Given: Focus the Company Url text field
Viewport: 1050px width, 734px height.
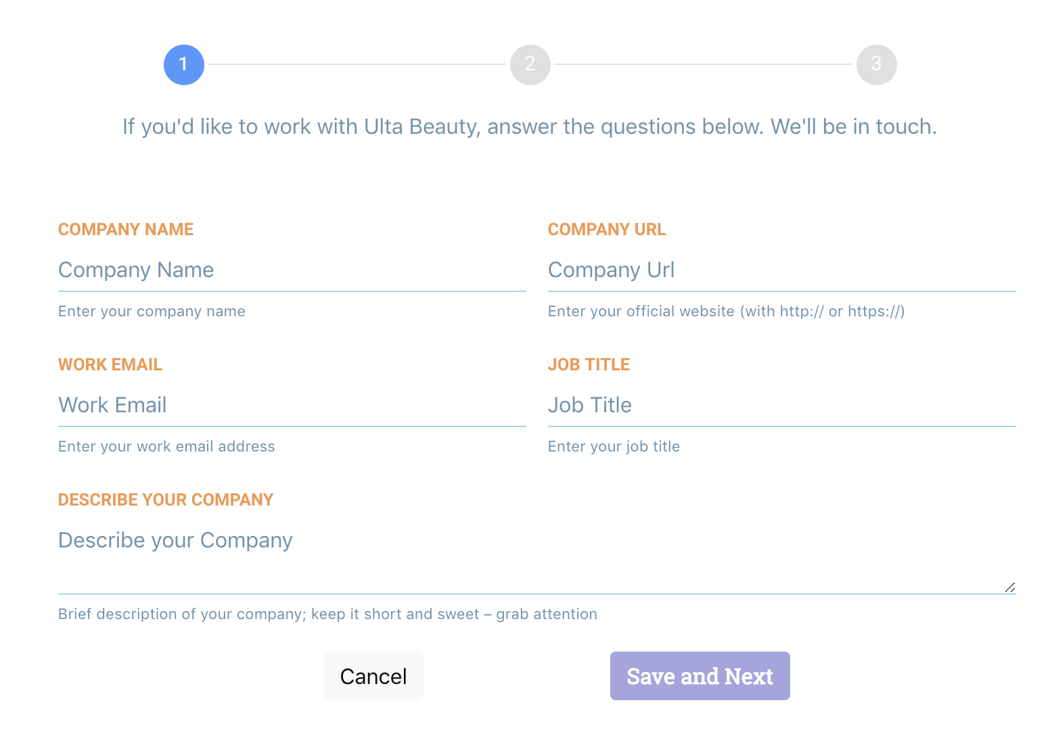Looking at the screenshot, I should pos(781,270).
